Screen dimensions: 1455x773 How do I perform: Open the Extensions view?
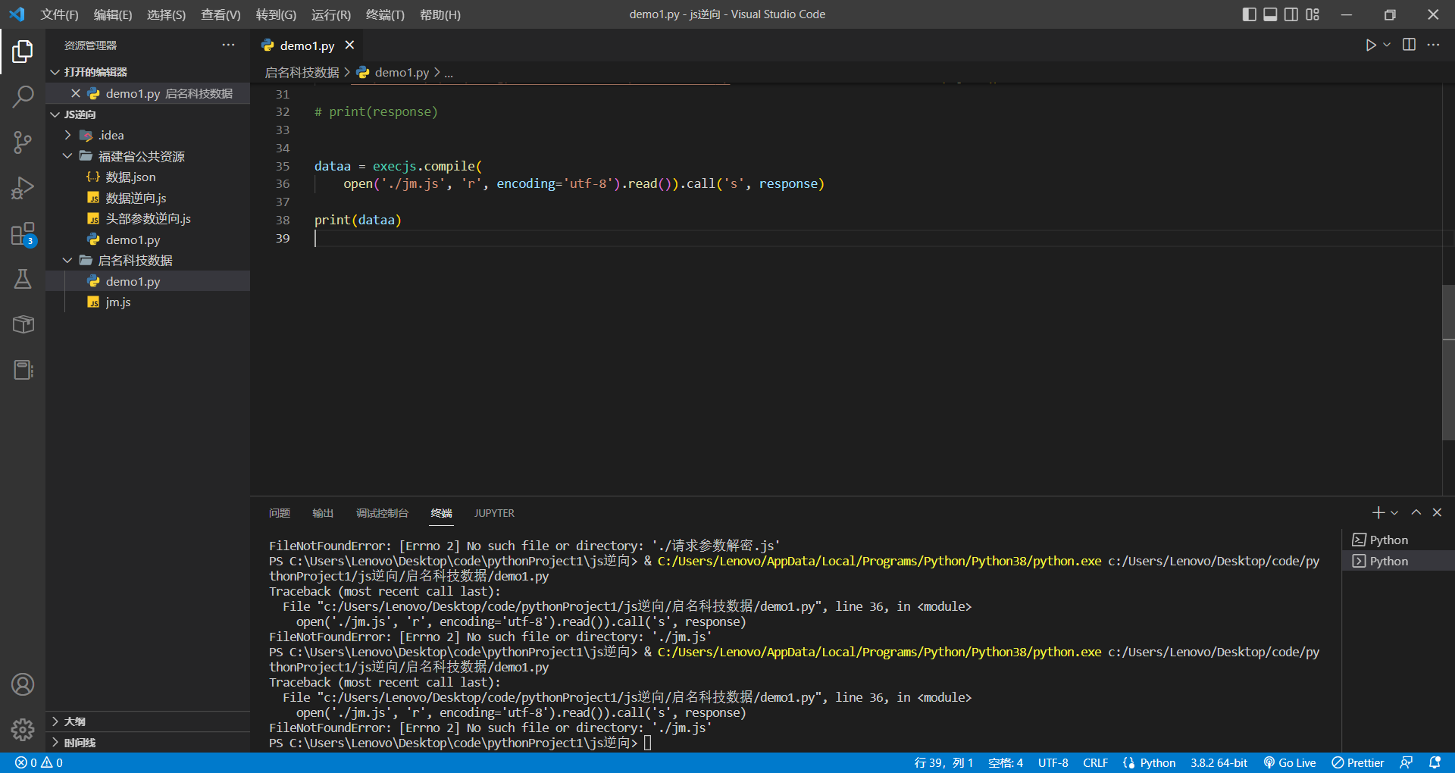tap(23, 234)
